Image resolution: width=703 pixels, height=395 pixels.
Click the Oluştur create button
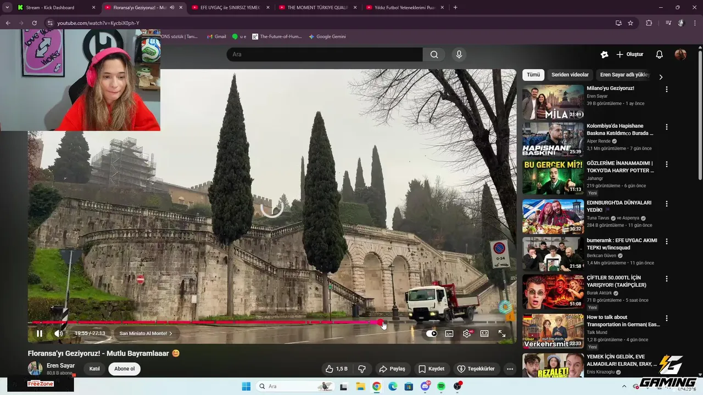click(630, 54)
